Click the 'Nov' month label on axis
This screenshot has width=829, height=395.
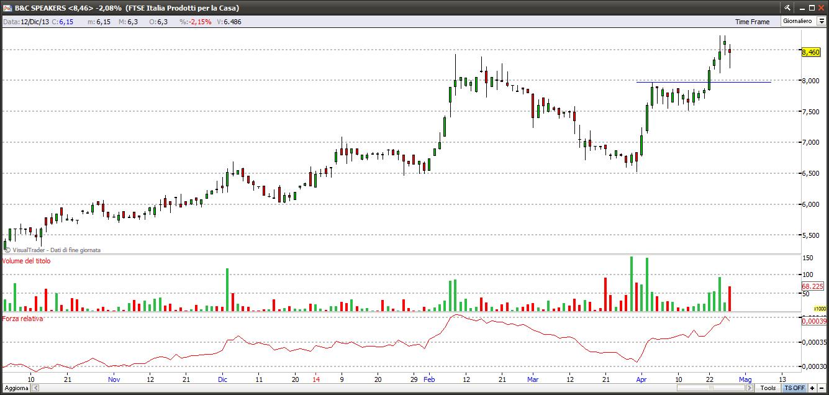coord(114,379)
